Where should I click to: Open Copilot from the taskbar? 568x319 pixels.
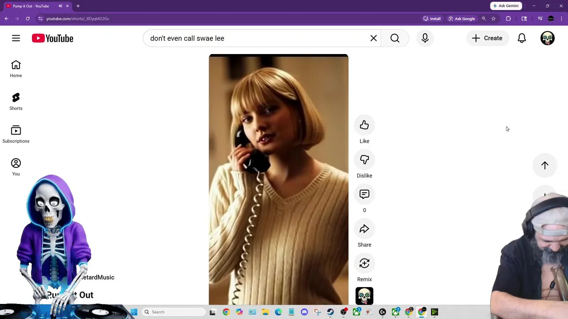pos(239,312)
